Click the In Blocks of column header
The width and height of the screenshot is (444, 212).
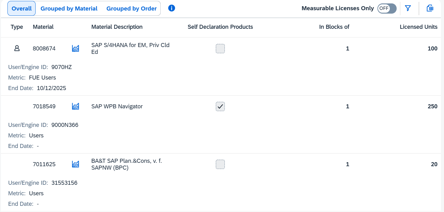334,27
